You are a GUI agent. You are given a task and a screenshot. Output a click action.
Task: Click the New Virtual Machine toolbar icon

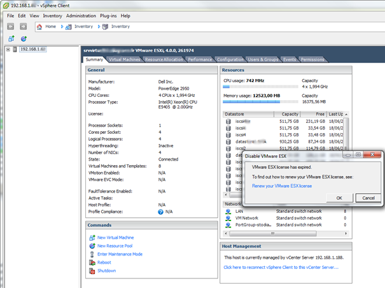[x=11, y=39]
